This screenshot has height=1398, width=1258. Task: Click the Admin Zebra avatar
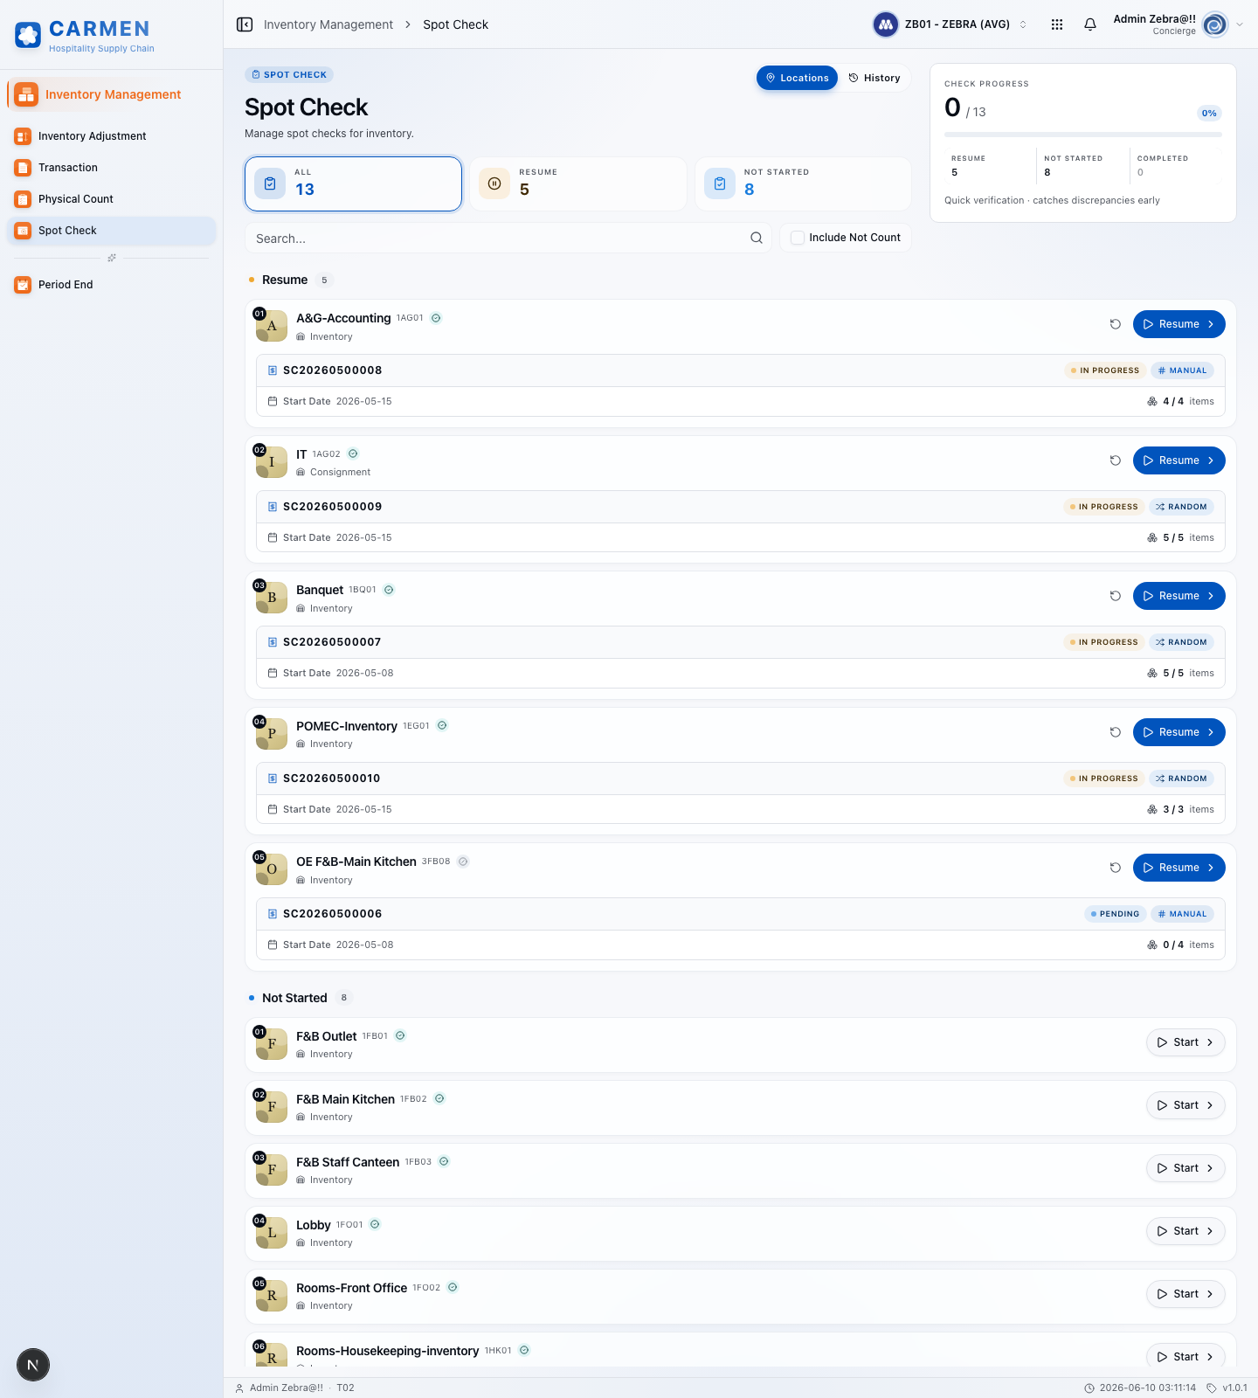(x=1215, y=24)
